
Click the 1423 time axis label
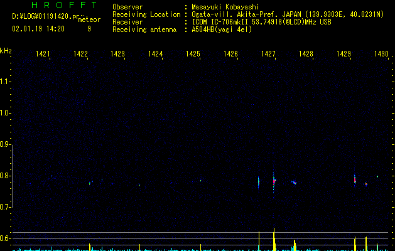click(117, 54)
